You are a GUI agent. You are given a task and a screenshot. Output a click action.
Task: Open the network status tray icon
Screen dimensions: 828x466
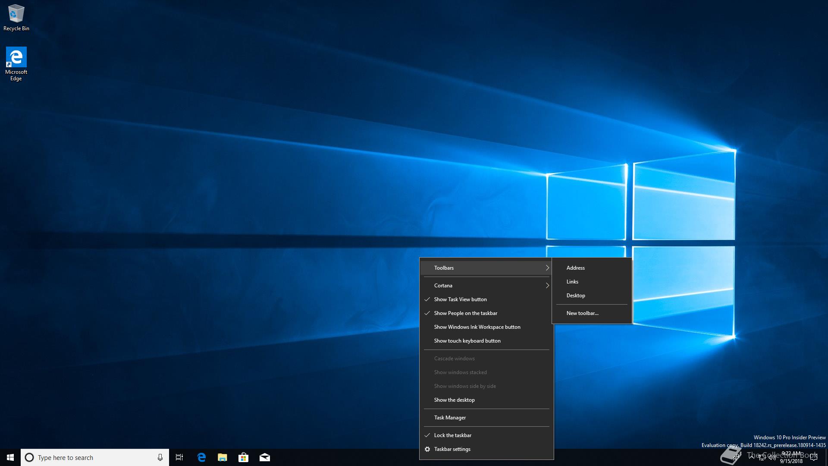click(x=762, y=457)
